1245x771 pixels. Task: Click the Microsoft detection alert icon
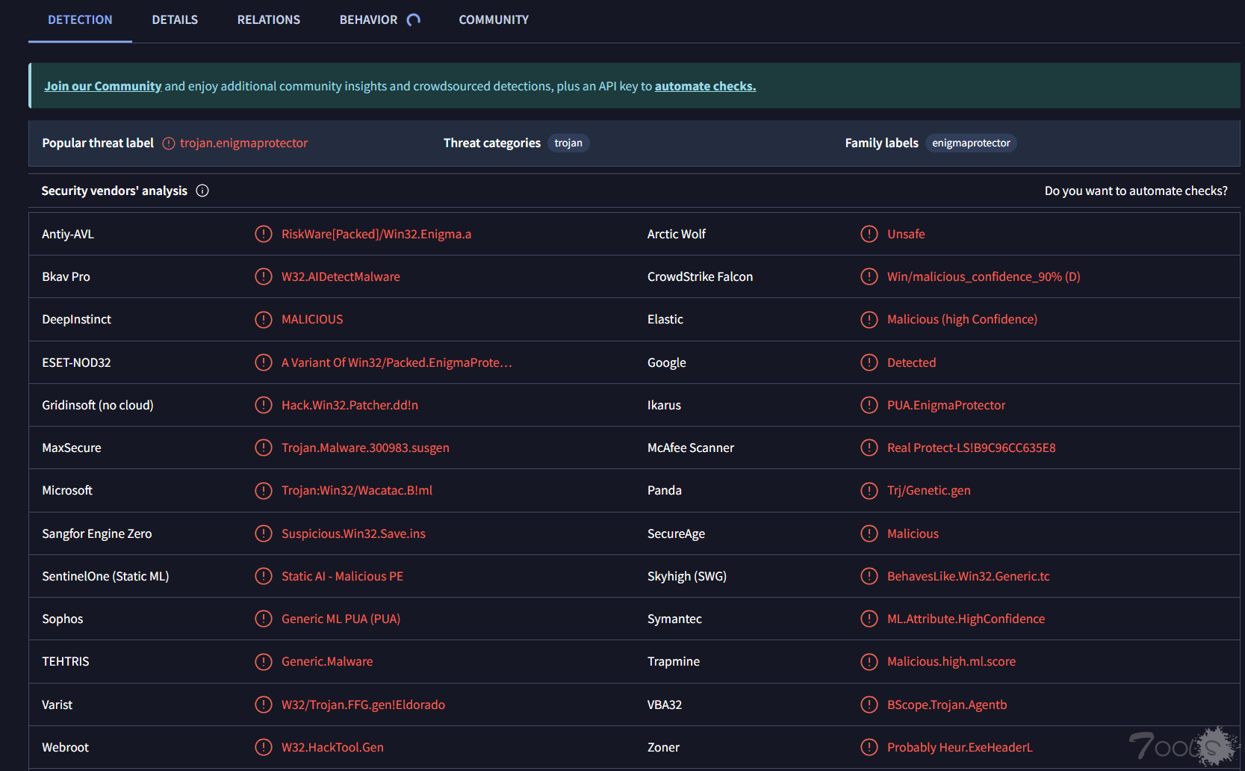pos(264,491)
